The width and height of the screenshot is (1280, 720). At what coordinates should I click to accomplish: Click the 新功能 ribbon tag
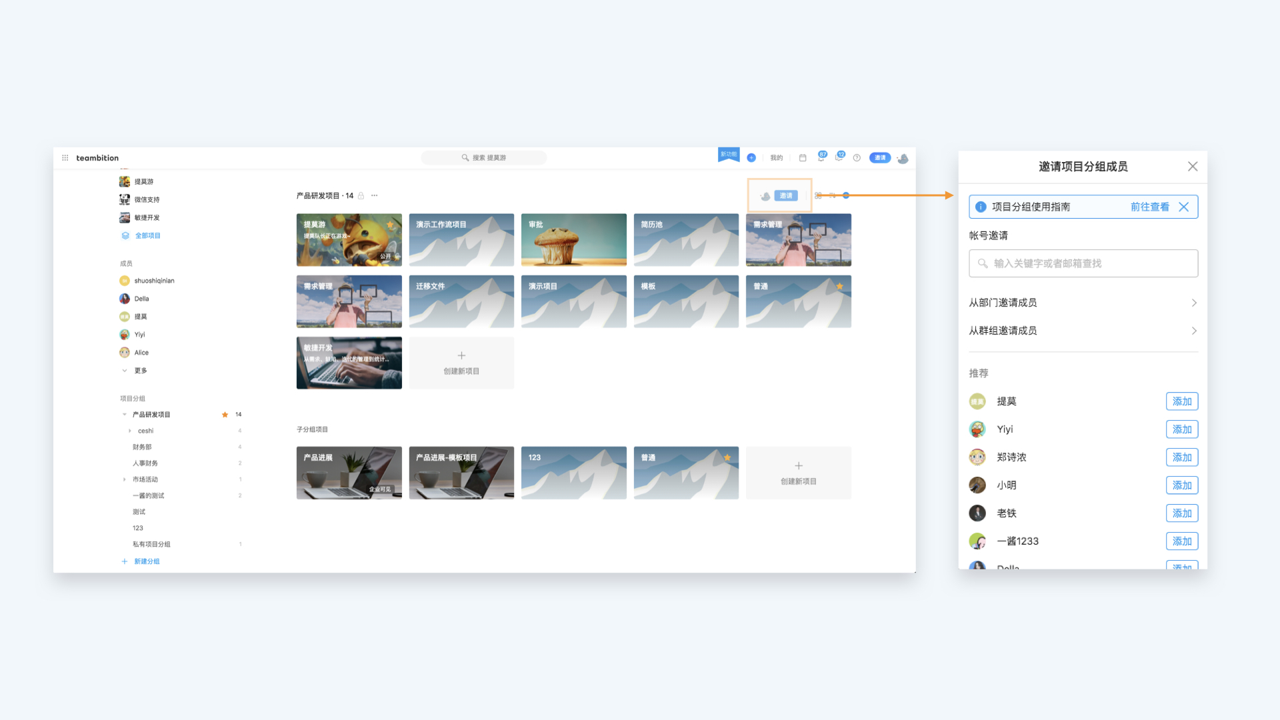click(729, 155)
